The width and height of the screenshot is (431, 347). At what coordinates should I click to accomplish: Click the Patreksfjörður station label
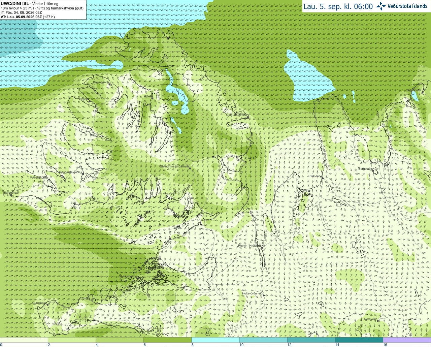[39, 177]
